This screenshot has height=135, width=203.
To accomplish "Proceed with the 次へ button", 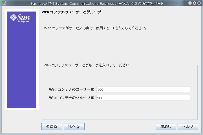I will (74, 127).
